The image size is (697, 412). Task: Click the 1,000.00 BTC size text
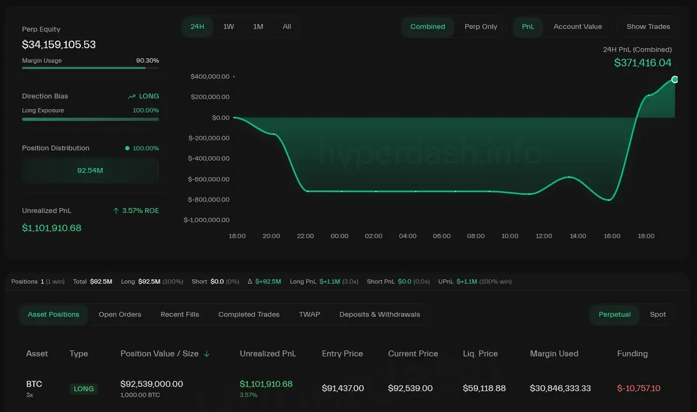[140, 395]
